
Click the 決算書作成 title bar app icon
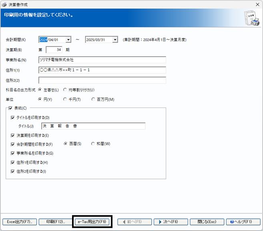(x=4, y=4)
